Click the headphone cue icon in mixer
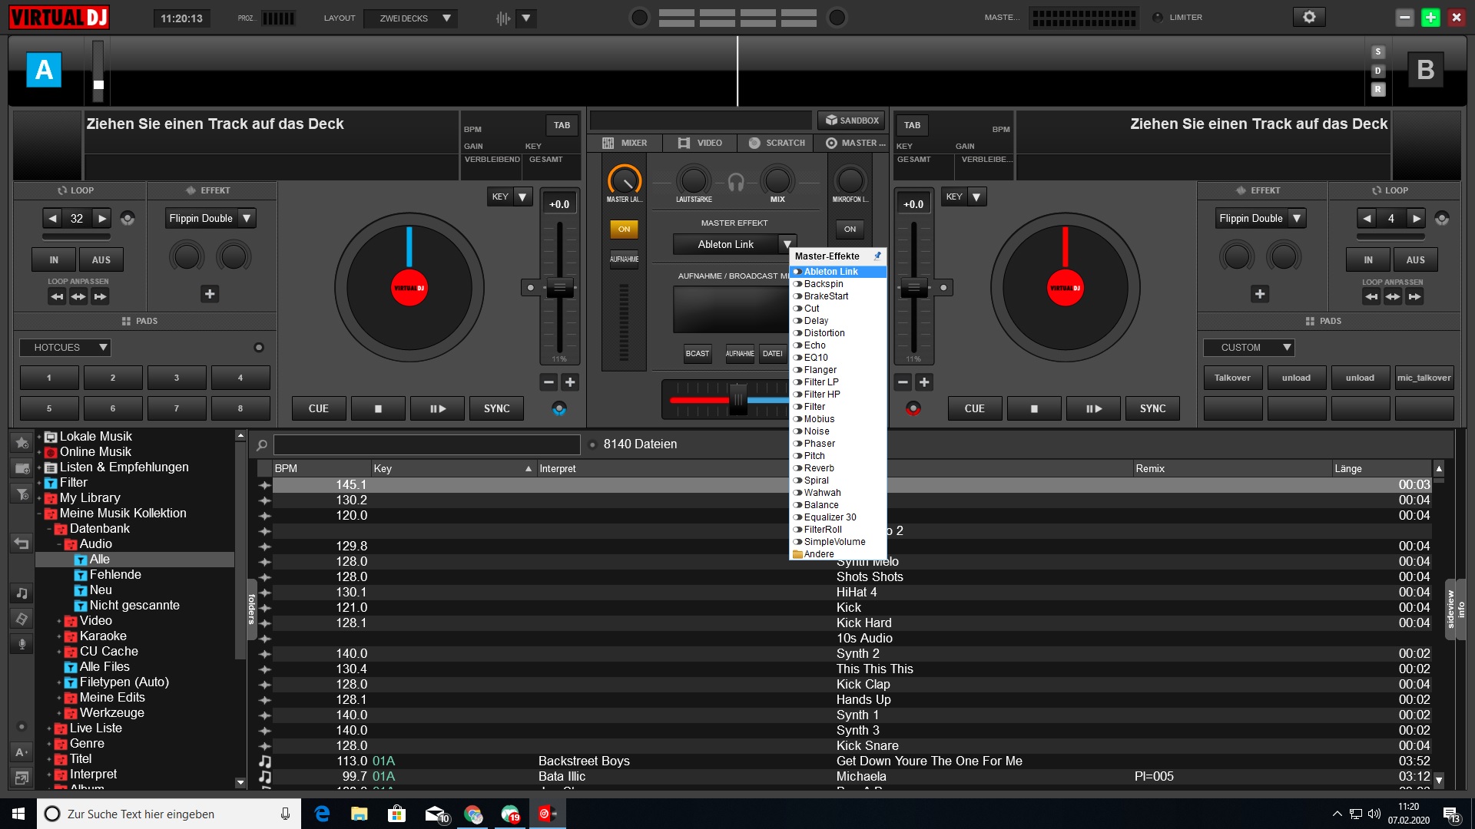This screenshot has width=1475, height=829. (735, 182)
